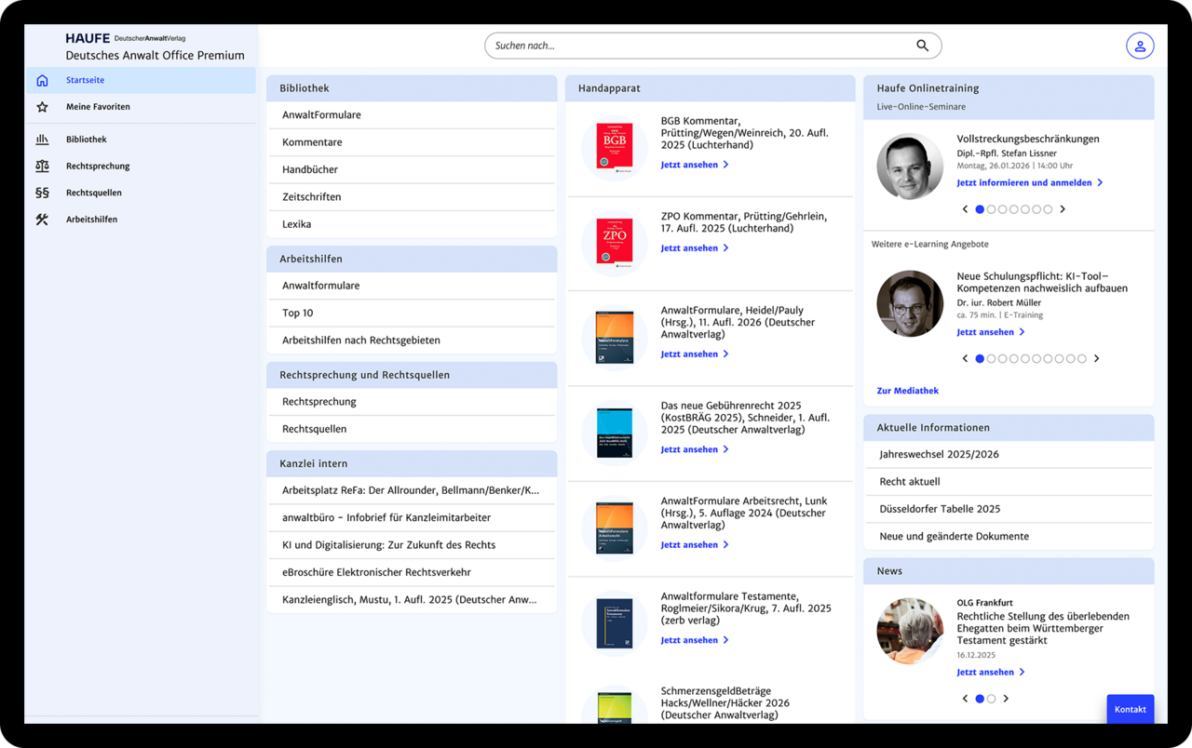Screen dimensions: 1192x748
Task: Click into the Suchen nach search field
Action: 698,46
